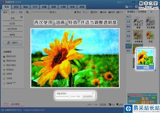Open the 宝七儿 user dropdown
This screenshot has width=160, height=113.
click(x=121, y=2)
